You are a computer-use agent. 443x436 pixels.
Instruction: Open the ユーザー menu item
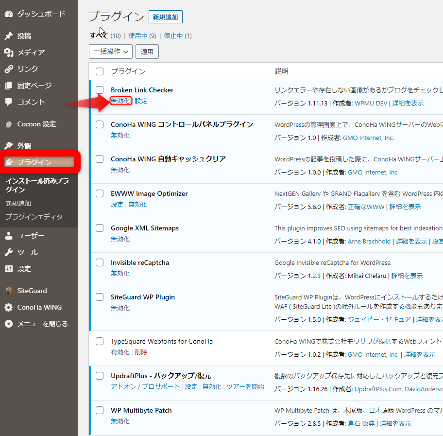[x=31, y=236]
